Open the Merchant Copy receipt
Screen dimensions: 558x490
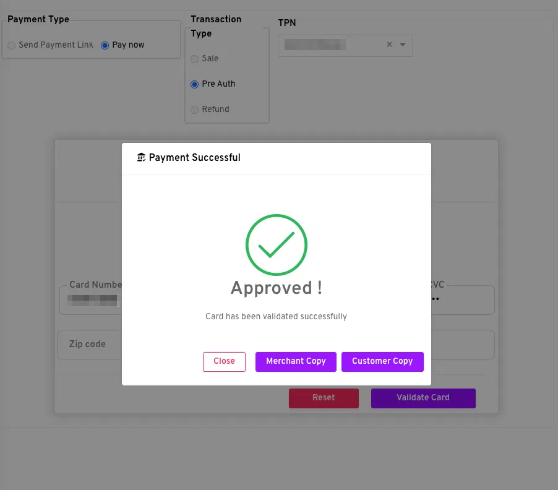[x=296, y=361]
